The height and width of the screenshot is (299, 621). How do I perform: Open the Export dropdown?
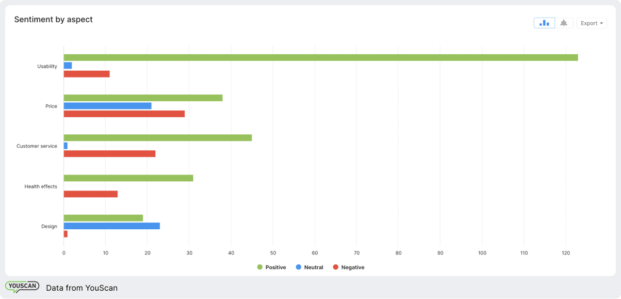coord(591,22)
